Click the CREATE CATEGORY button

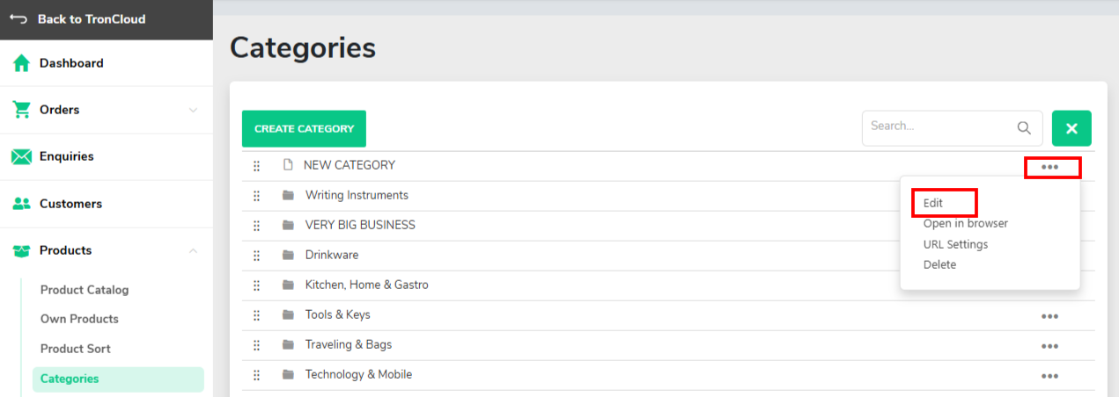pos(304,128)
